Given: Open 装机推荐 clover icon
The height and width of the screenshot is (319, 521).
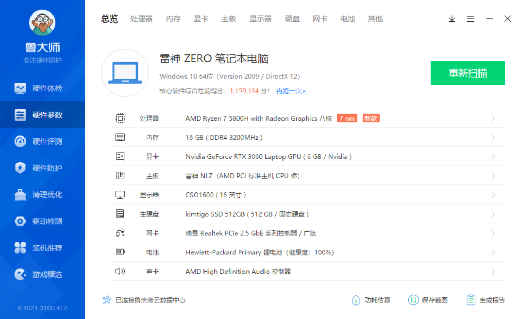Looking at the screenshot, I should pyautogui.click(x=20, y=248).
